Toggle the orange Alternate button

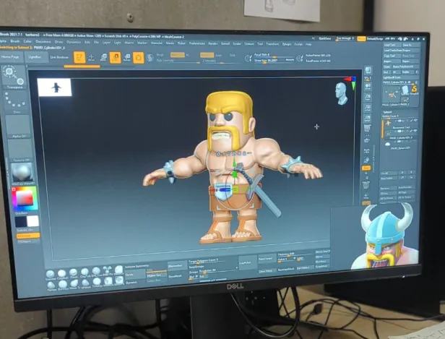[x=28, y=236]
